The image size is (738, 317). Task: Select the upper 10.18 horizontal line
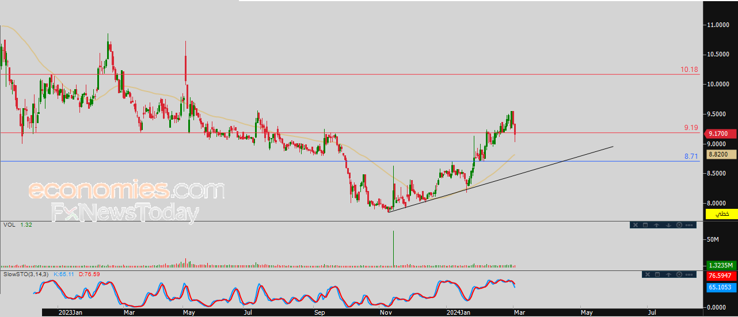(350, 74)
